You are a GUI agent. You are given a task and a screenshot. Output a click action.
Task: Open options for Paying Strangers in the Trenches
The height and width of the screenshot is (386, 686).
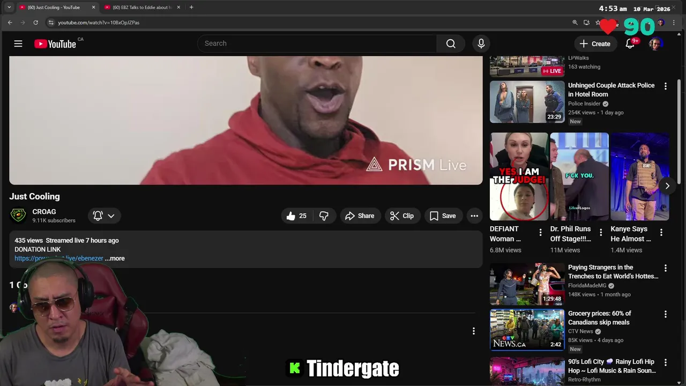(666, 268)
